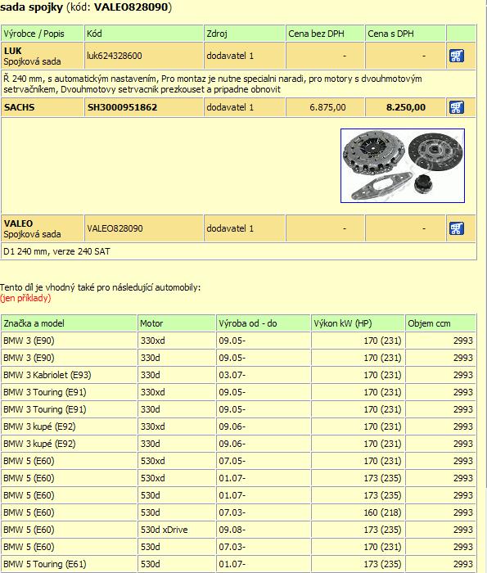This screenshot has height=573, width=487.
Task: Click 'sada spojky' page heading
Action: (31, 7)
